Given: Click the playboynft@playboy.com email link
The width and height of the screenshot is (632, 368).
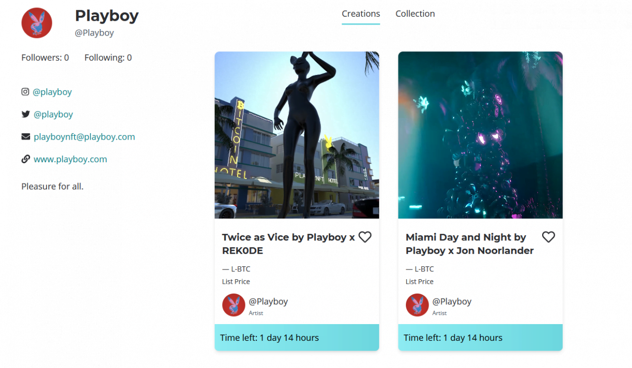Looking at the screenshot, I should point(84,137).
